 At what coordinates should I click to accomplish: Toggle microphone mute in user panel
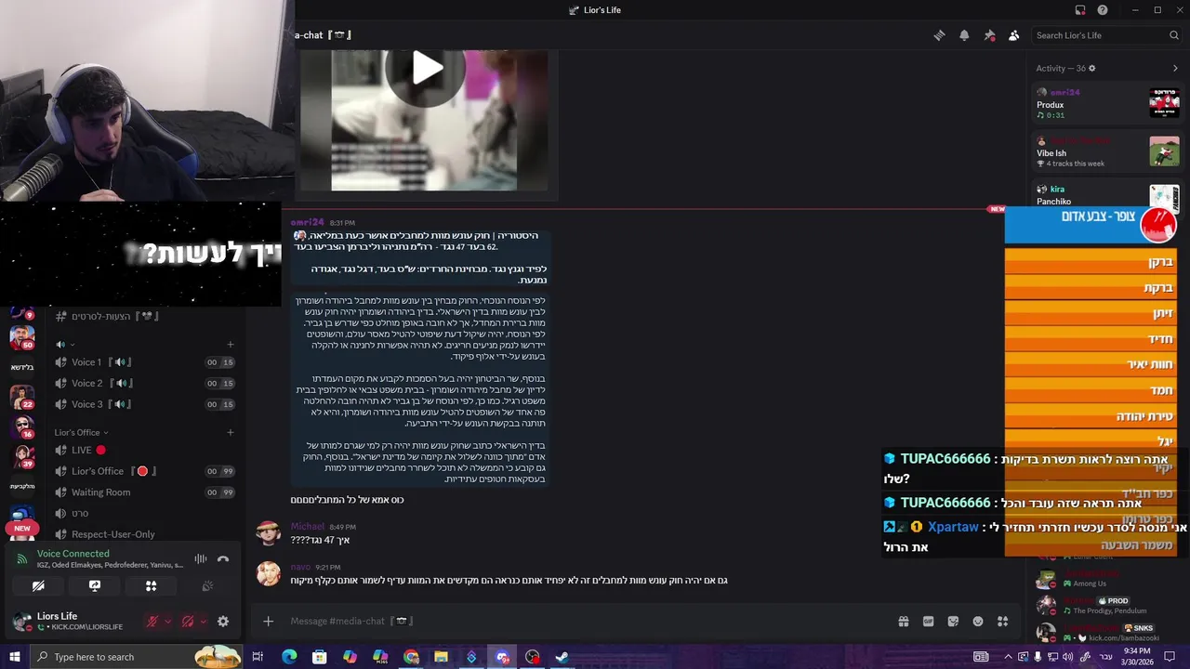[152, 622]
